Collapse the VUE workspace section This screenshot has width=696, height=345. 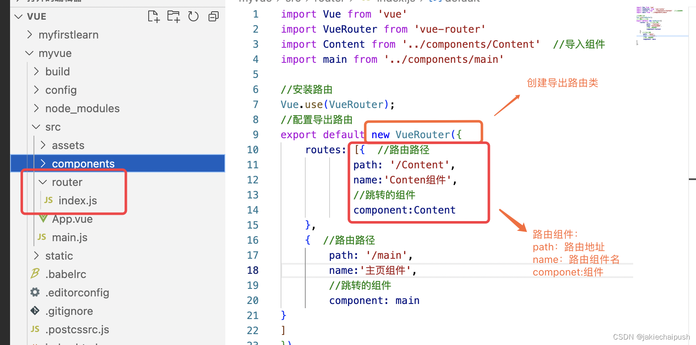(x=18, y=16)
